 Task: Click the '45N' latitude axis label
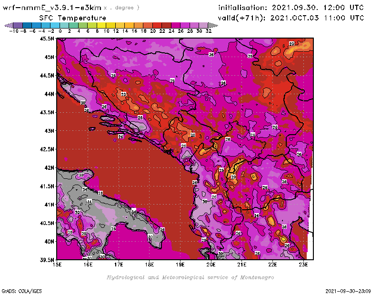49,57
